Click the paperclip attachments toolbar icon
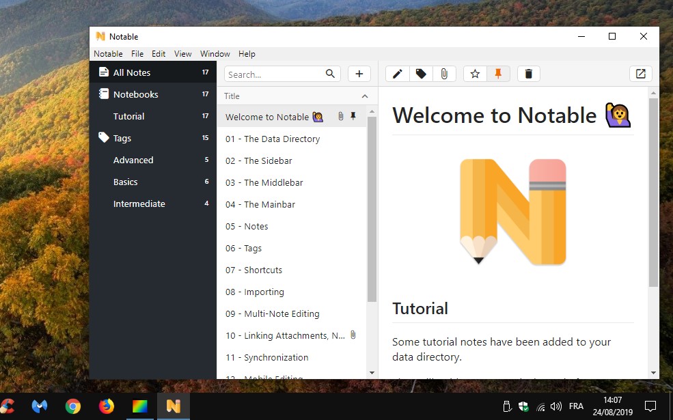The image size is (673, 420). pos(444,74)
